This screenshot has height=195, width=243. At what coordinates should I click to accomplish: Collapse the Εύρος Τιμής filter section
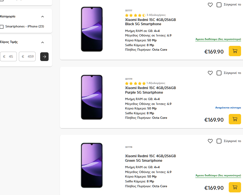coord(42,42)
